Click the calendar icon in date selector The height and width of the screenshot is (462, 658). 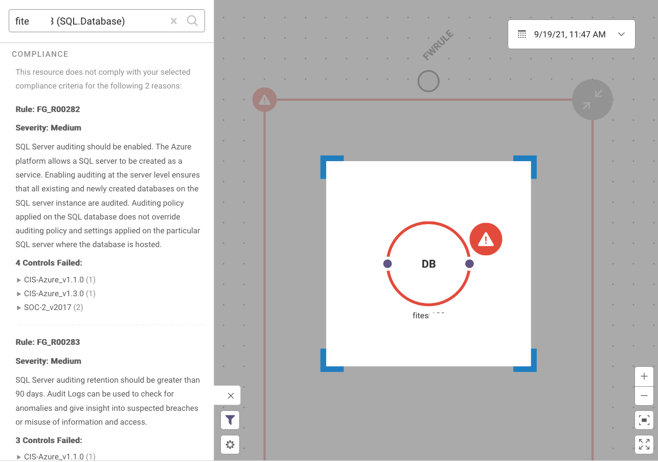point(522,34)
